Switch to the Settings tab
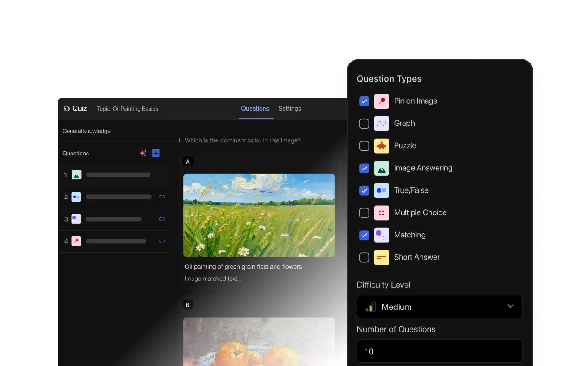This screenshot has width=579, height=366. tap(290, 108)
